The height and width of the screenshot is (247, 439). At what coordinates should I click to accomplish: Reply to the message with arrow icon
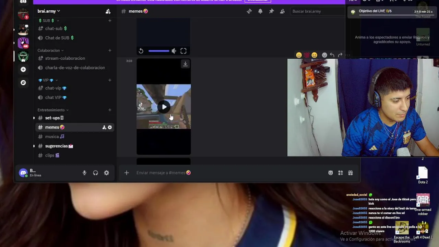(332, 55)
